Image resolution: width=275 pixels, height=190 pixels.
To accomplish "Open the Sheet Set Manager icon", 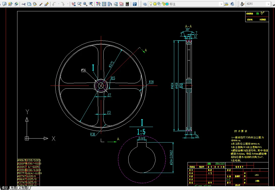I will click(116, 4).
